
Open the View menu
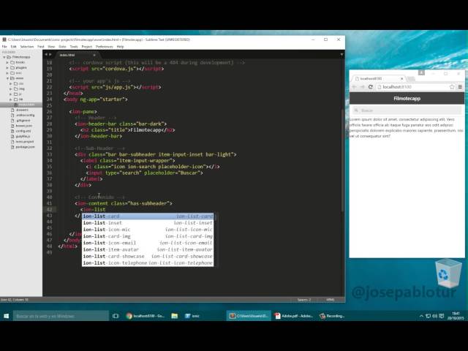tap(51, 47)
